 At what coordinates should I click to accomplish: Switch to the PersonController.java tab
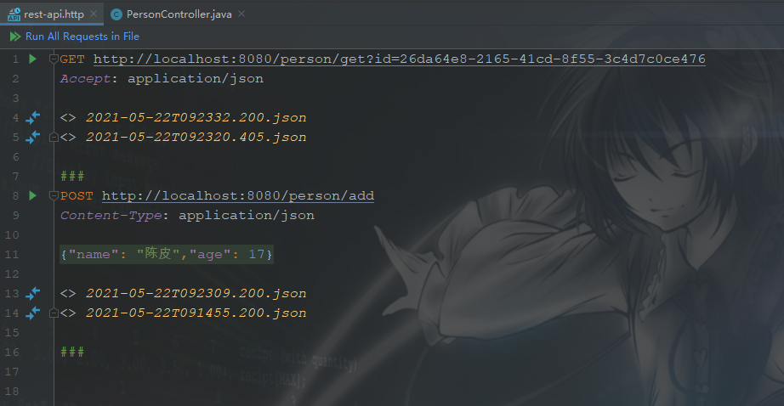tap(179, 14)
